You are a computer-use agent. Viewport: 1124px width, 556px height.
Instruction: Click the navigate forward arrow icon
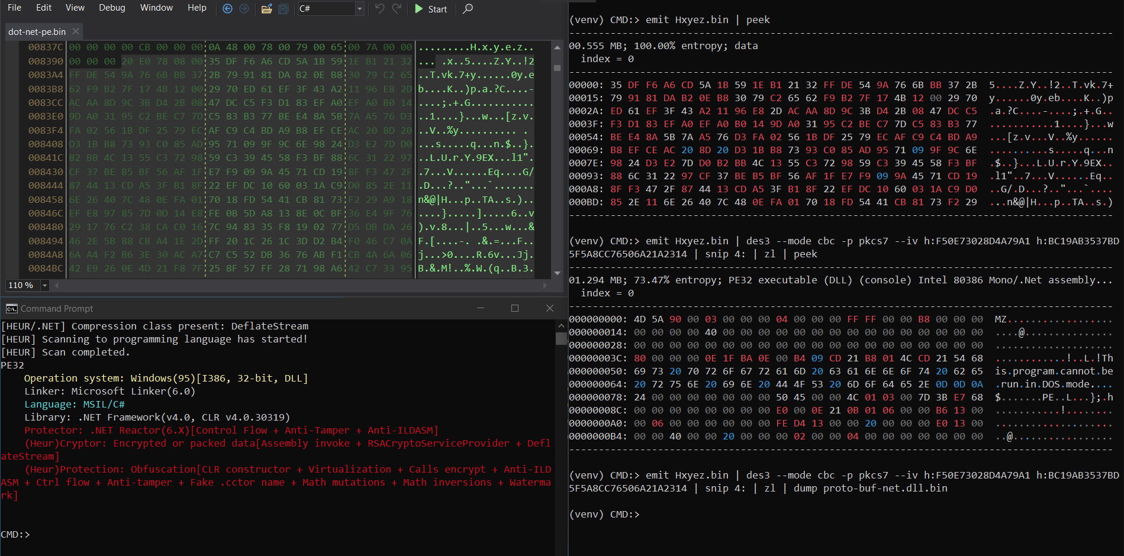click(244, 9)
